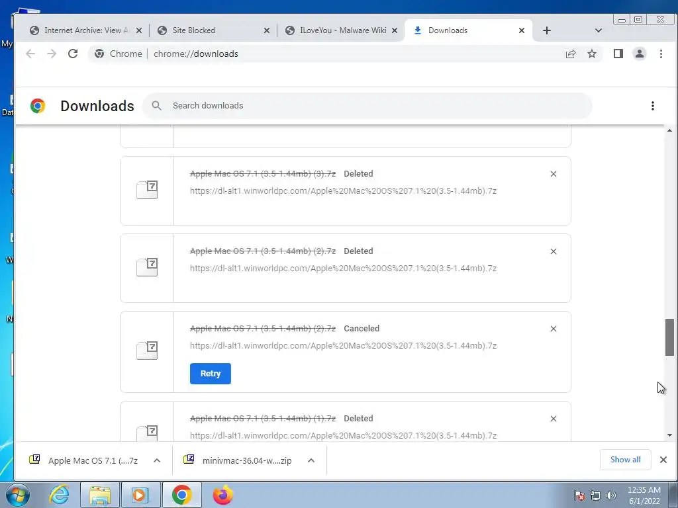The image size is (678, 508).
Task: Close the downloads shelf at the bottom
Action: [x=663, y=460]
